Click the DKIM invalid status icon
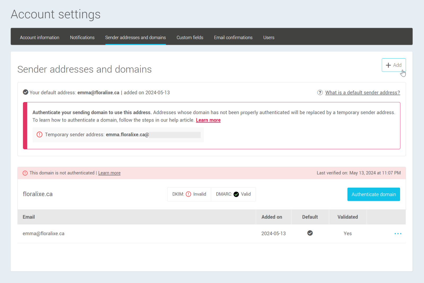The width and height of the screenshot is (424, 283). pyautogui.click(x=188, y=194)
